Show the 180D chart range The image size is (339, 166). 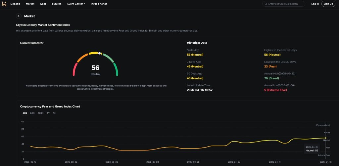click(40, 113)
